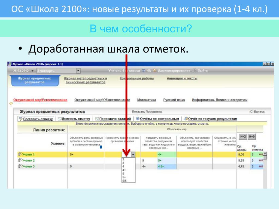Expand the grade dropdown arrow in Ученик 1 row

(x=133, y=155)
